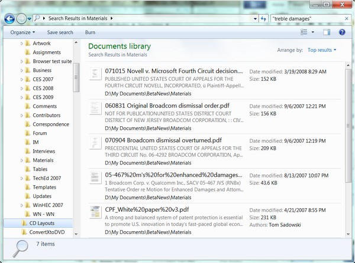Click into the "treble damages" search field
Image resolution: width=355 pixels, height=263 pixels.
coord(308,19)
